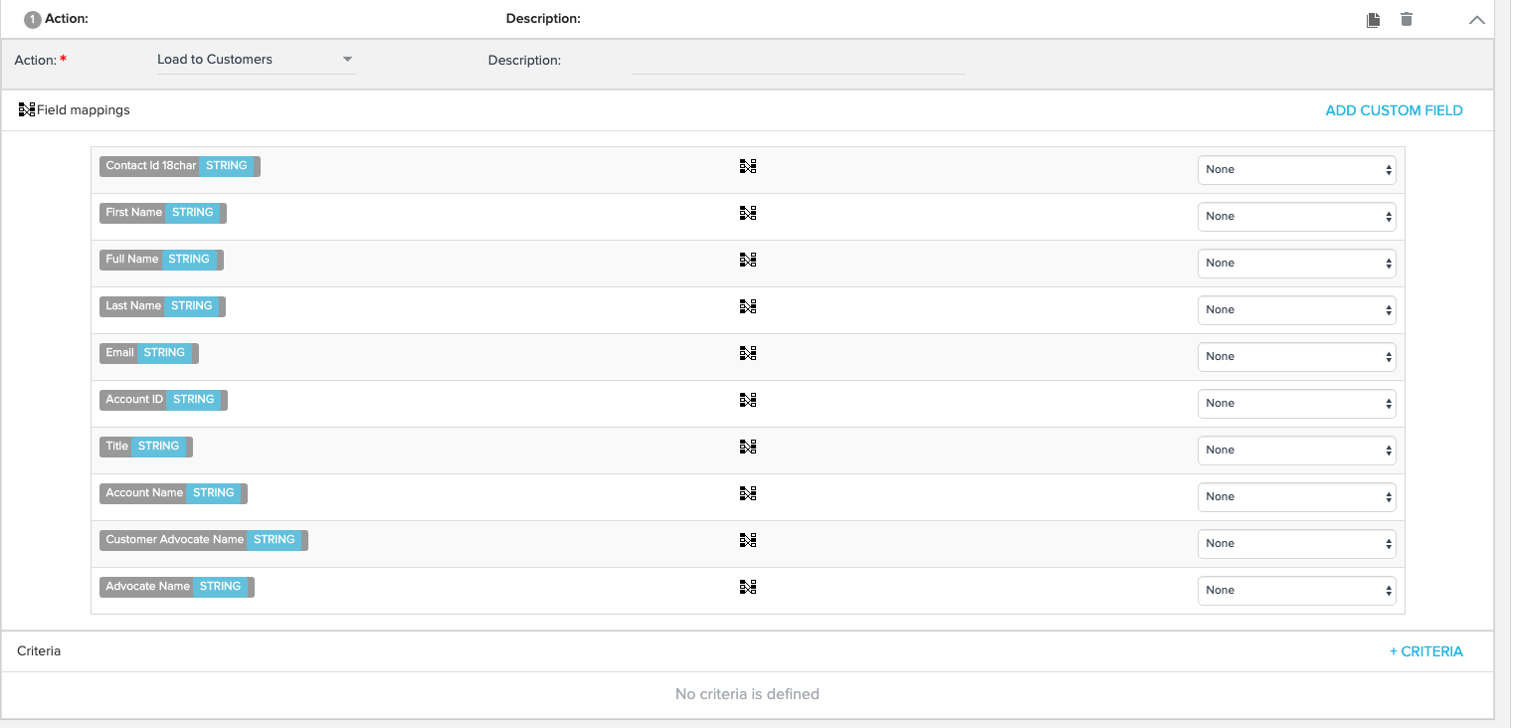Open the Load to Customers action dropdown
The height and width of the screenshot is (728, 1515).
coord(256,60)
